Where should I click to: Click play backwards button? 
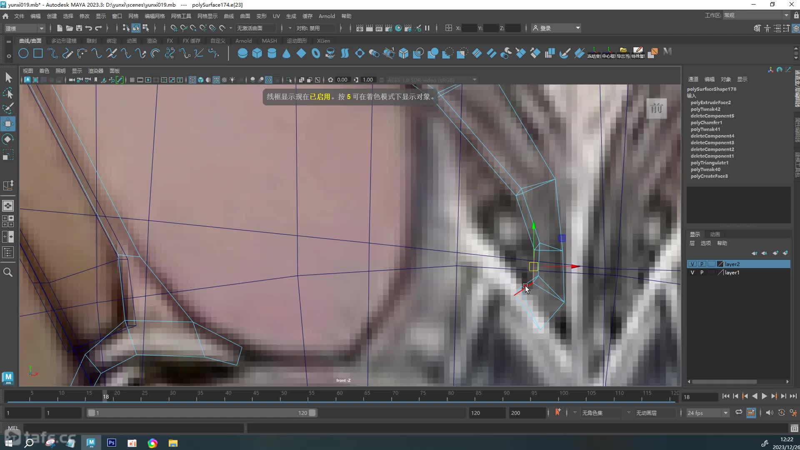tap(755, 397)
